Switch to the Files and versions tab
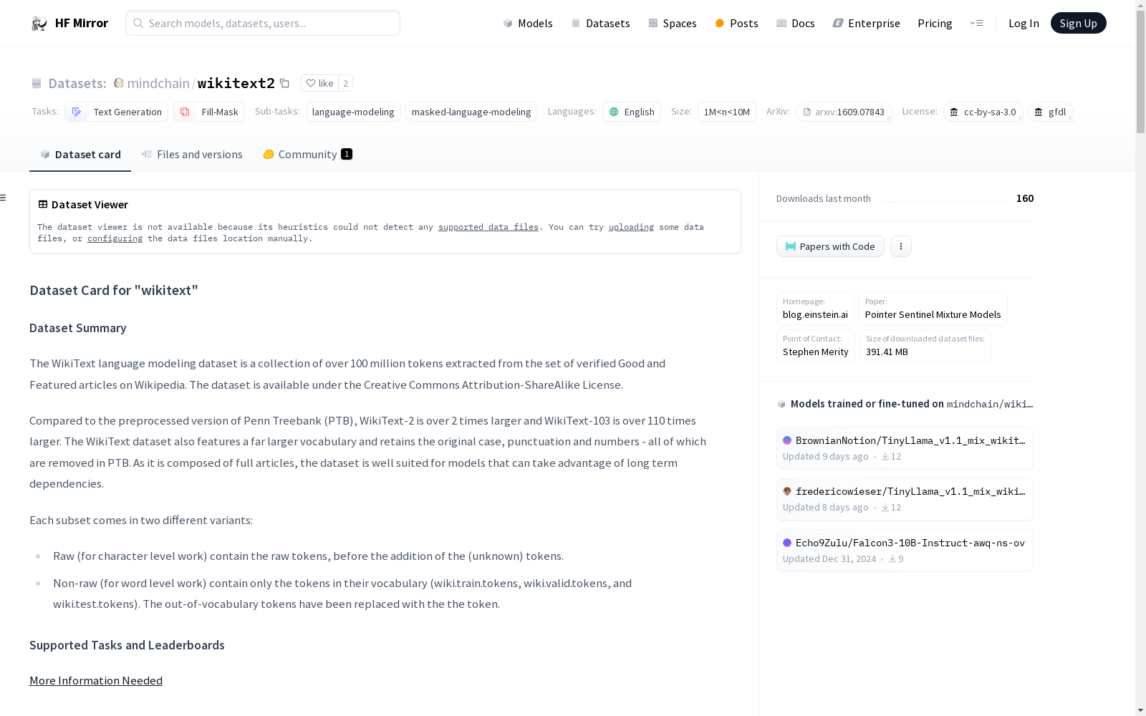Viewport: 1146px width, 716px height. pos(192,154)
